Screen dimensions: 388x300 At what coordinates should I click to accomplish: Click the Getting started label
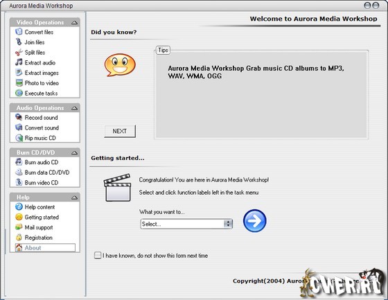click(x=42, y=217)
